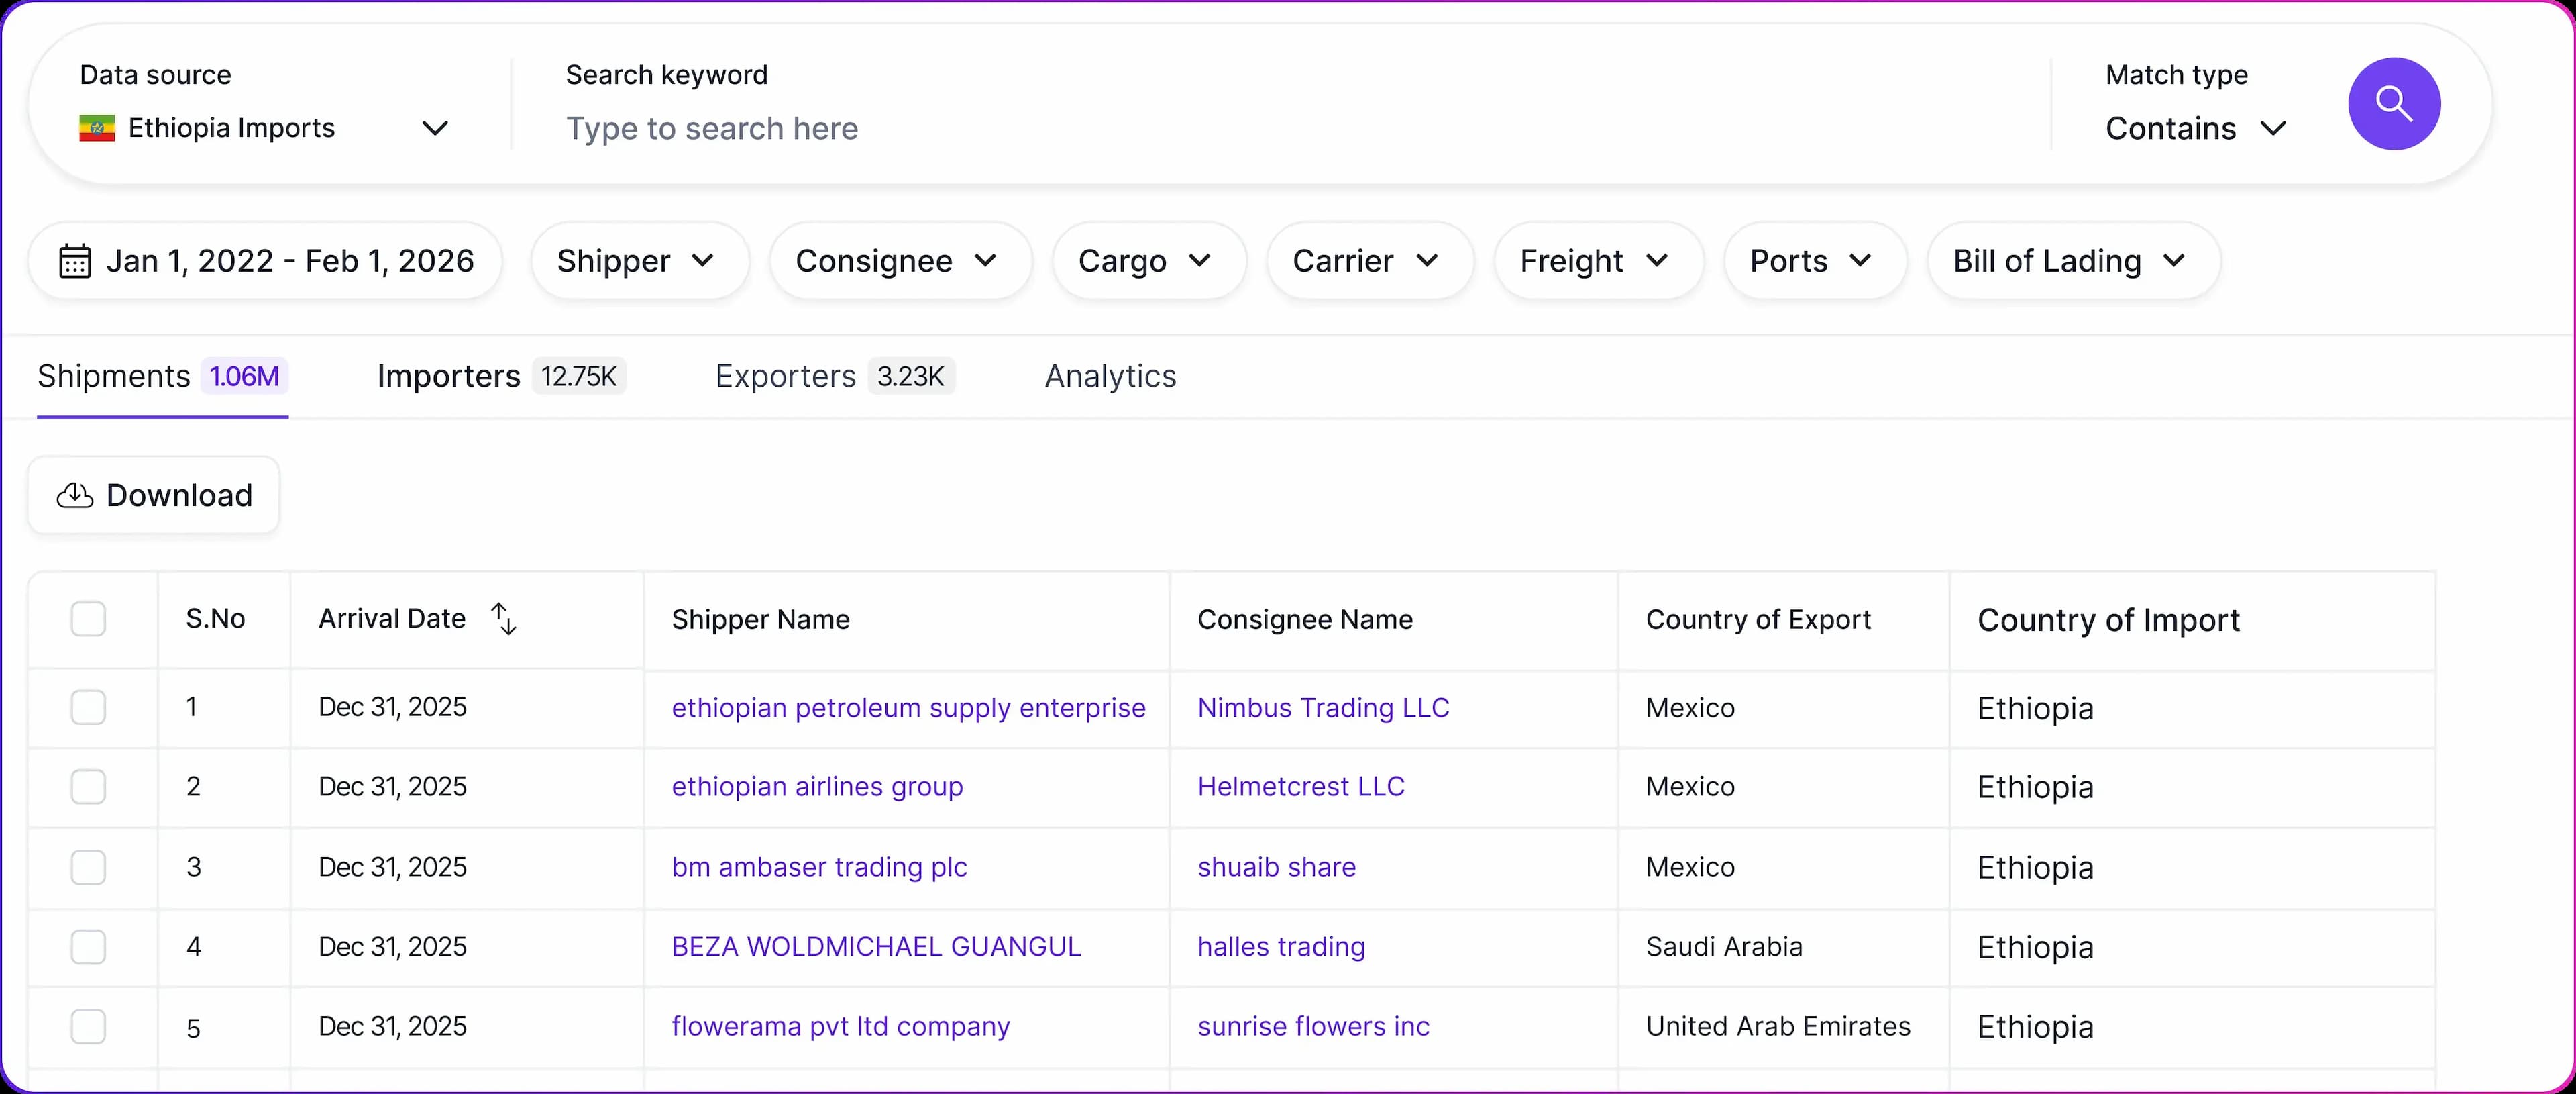Click the Nimbus Trading LLC consignee link
2576x1094 pixels.
tap(1323, 707)
